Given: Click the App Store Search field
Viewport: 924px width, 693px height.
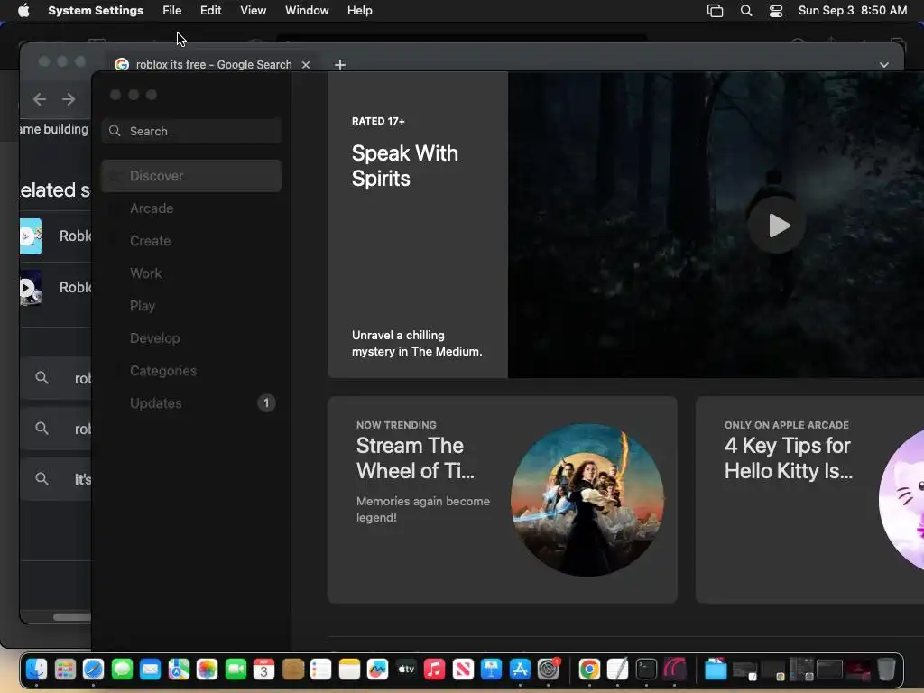Looking at the screenshot, I should tap(191, 131).
